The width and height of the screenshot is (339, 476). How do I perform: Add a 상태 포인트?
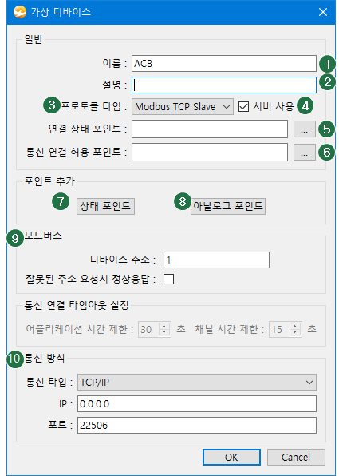pyautogui.click(x=105, y=206)
